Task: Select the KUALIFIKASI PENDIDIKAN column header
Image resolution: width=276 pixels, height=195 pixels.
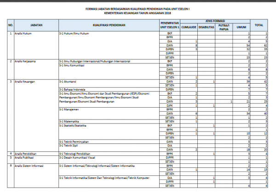Action: [109, 25]
